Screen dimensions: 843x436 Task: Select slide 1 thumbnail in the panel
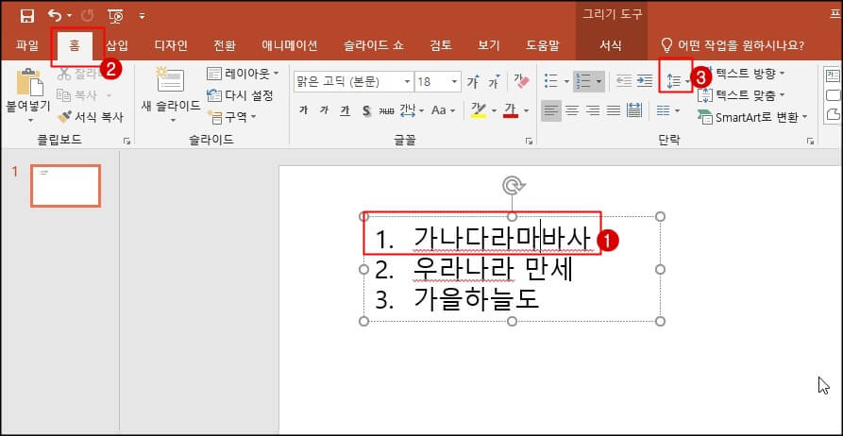[65, 186]
